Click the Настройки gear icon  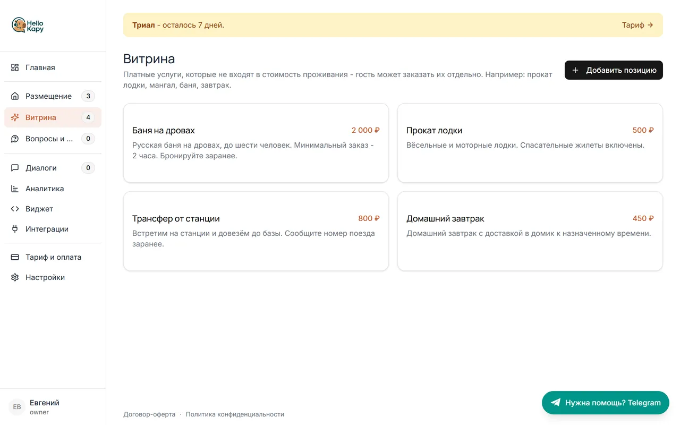[15, 277]
